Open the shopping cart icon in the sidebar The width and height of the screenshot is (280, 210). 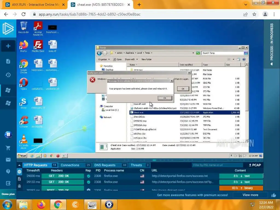coord(8,148)
